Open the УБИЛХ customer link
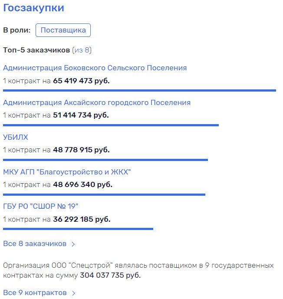 pyautogui.click(x=16, y=137)
